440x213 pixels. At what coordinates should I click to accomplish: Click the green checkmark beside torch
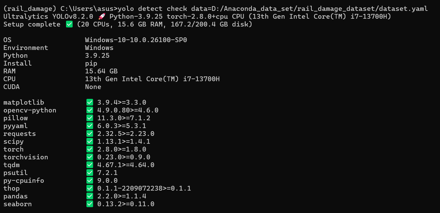tap(89, 149)
